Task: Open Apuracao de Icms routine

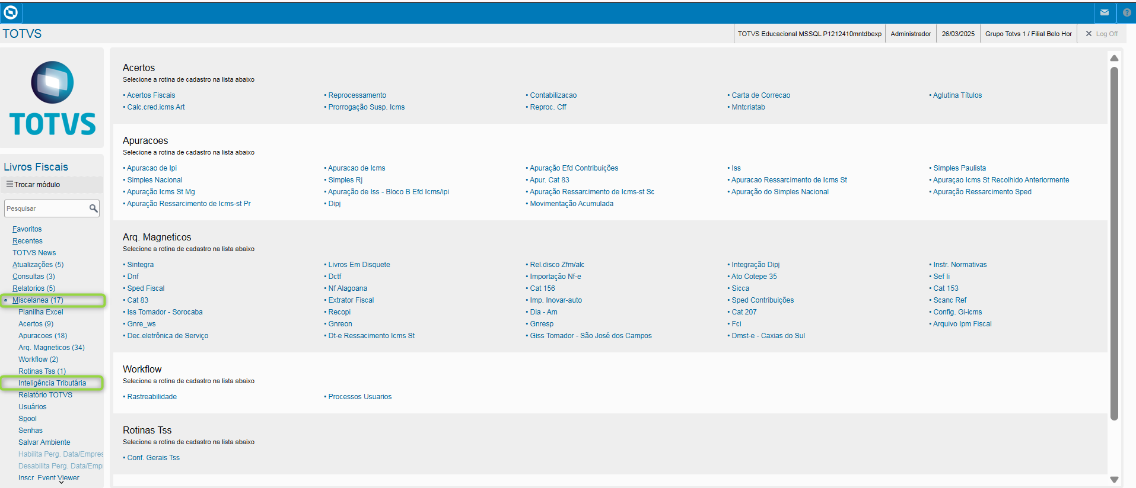Action: click(357, 168)
